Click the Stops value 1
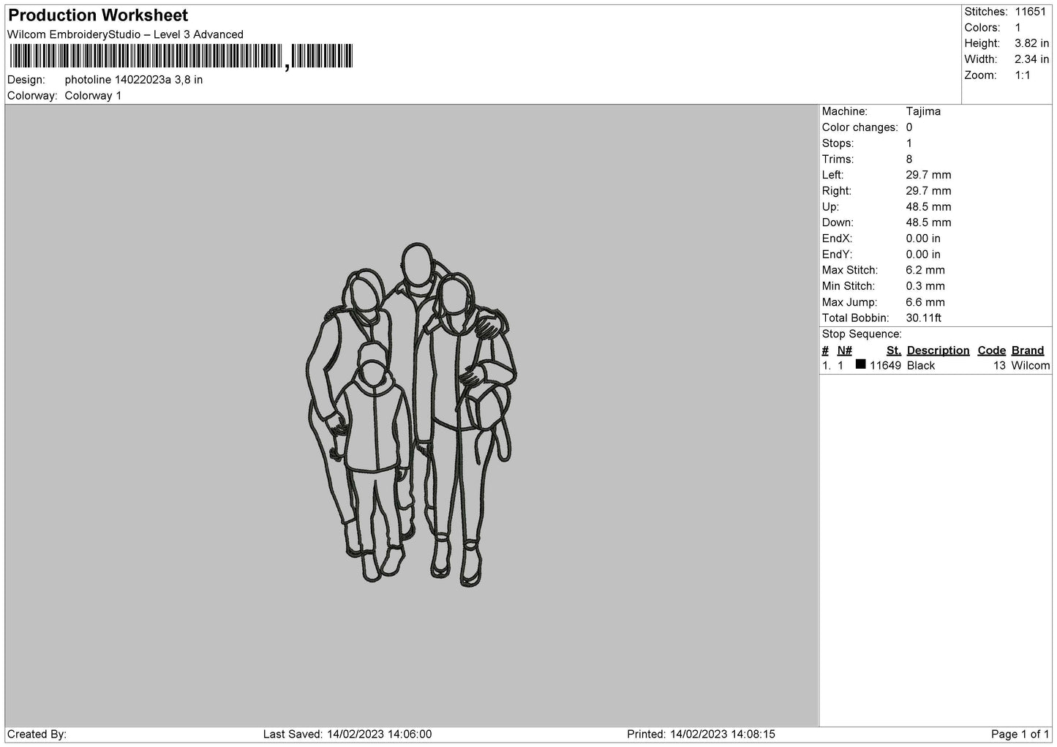The height and width of the screenshot is (747, 1057). [909, 143]
